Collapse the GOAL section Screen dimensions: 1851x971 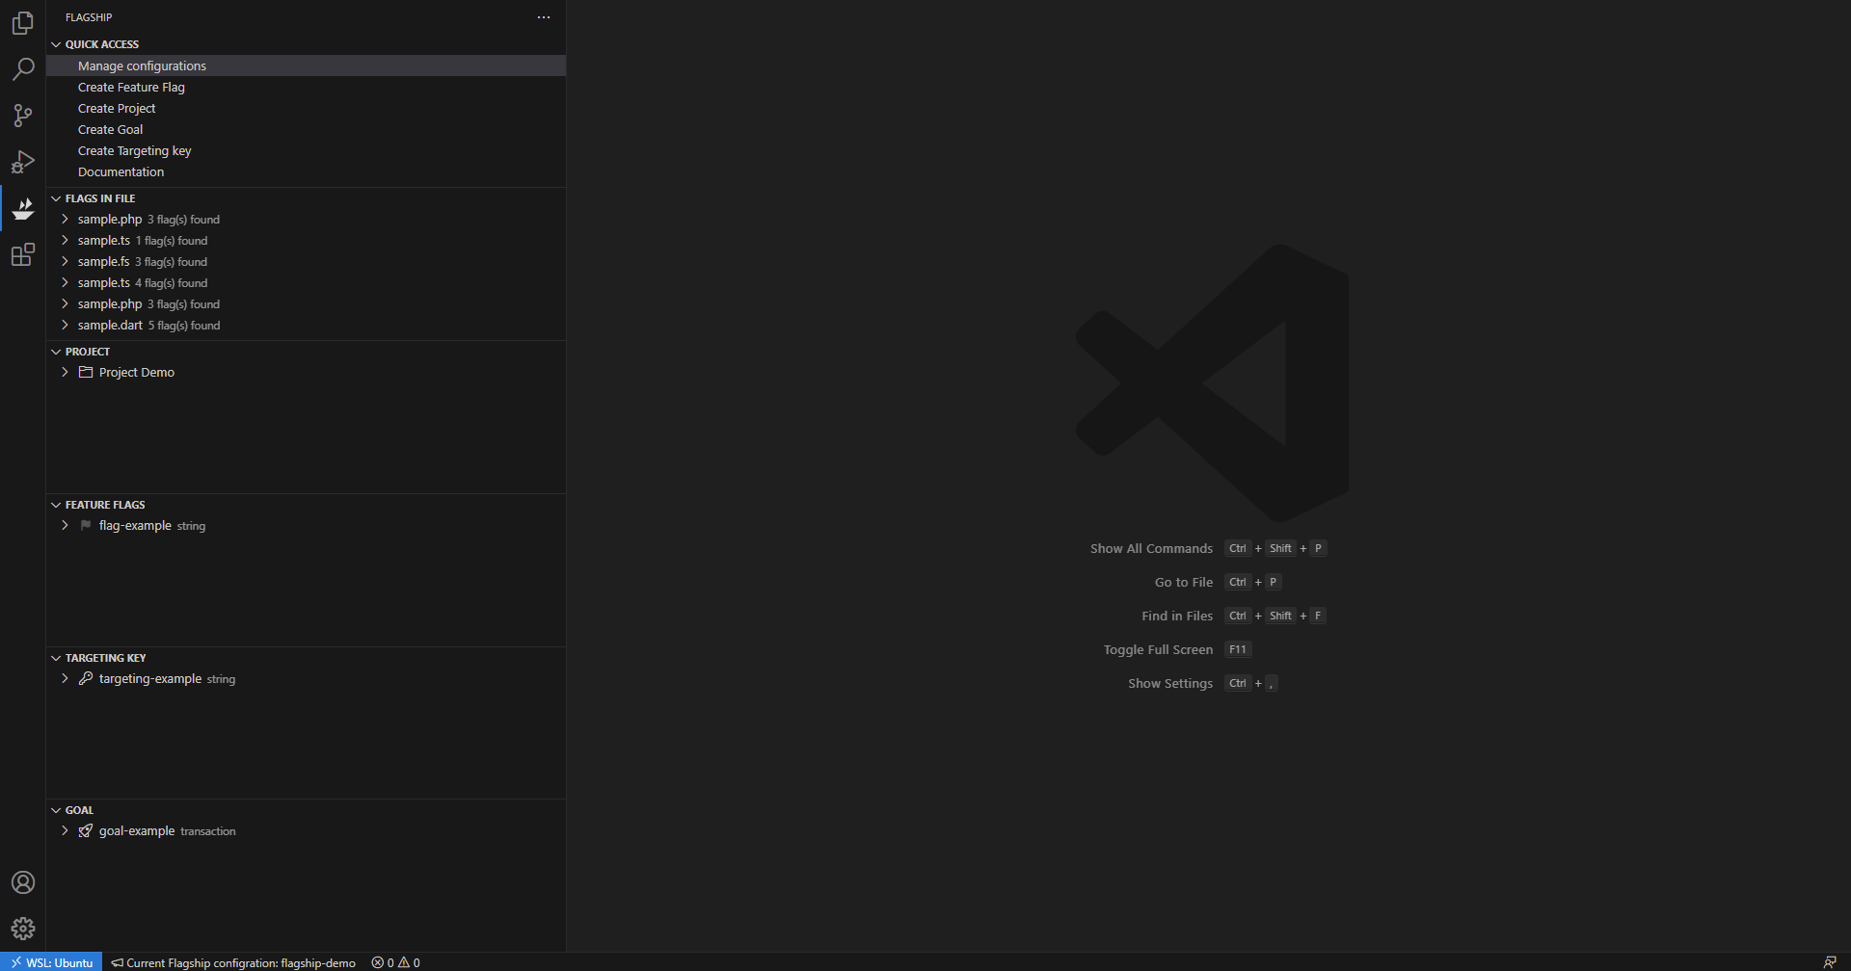click(x=56, y=810)
